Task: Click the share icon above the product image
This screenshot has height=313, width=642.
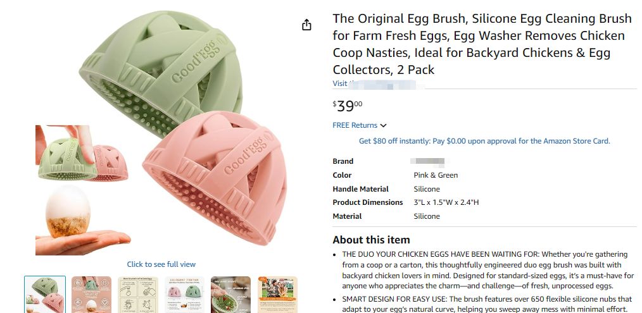Action: coord(307,25)
